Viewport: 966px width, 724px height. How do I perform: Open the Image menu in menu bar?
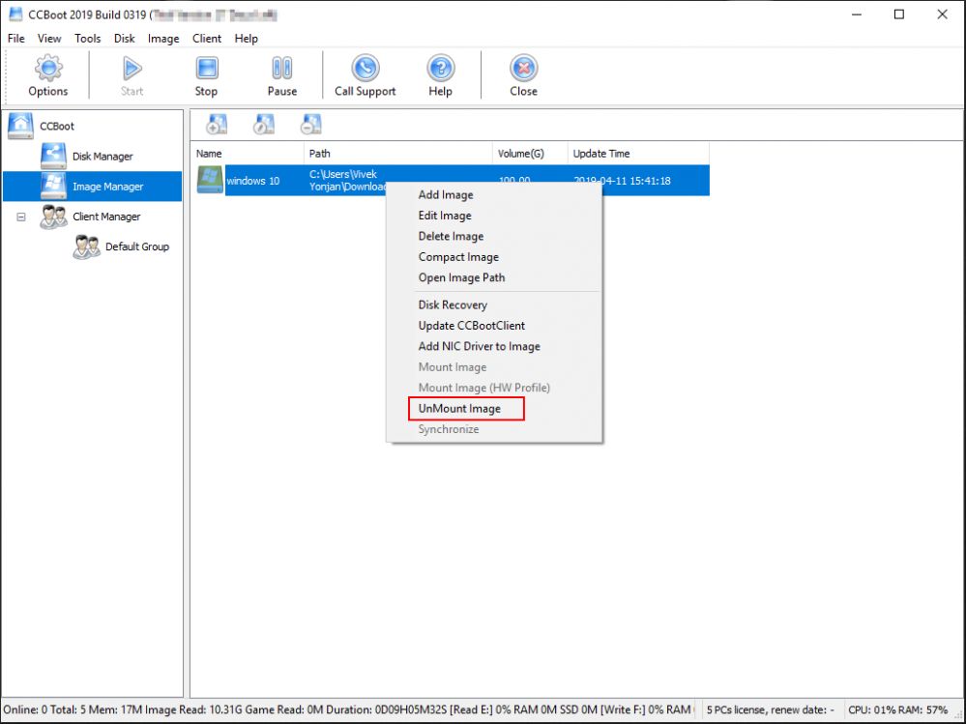tap(163, 38)
